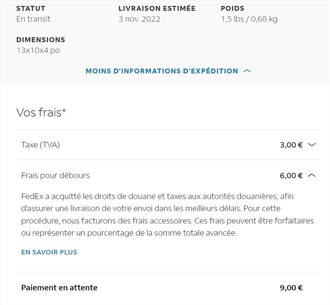Click the Livraison estimée header label
Viewport: 330px width, 305px height.
(157, 8)
